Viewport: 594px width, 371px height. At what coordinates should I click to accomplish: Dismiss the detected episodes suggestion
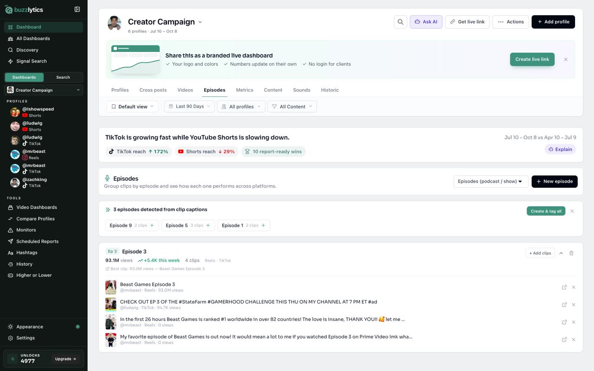tap(572, 211)
